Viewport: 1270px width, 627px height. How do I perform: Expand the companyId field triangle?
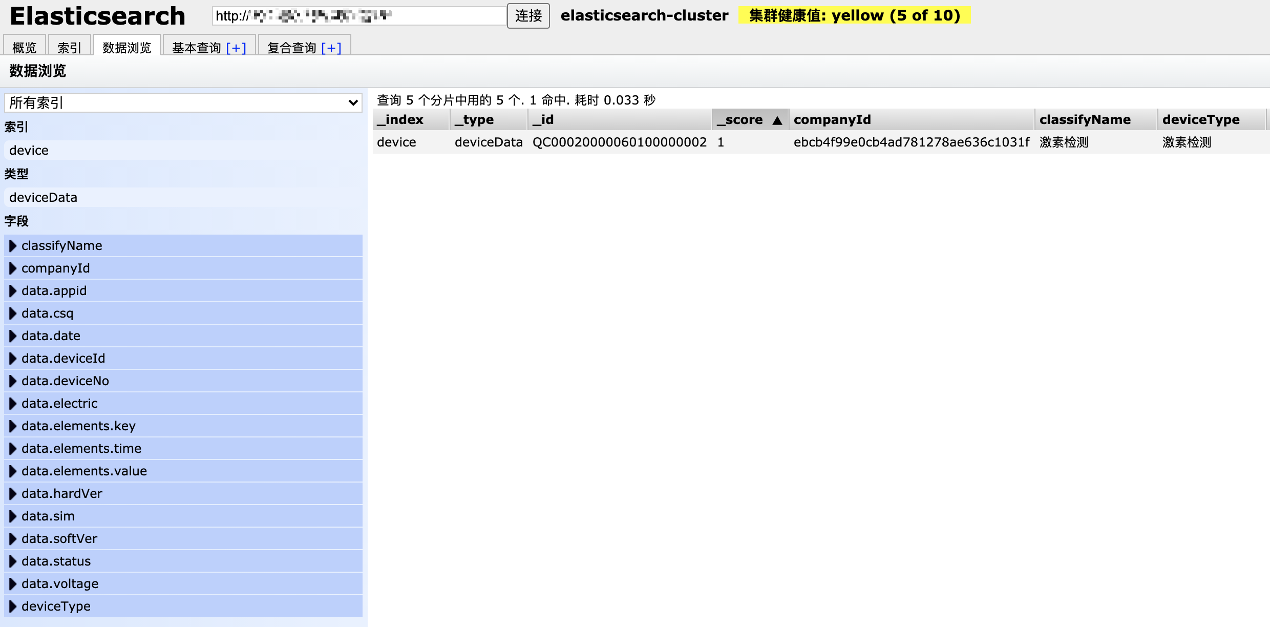13,268
